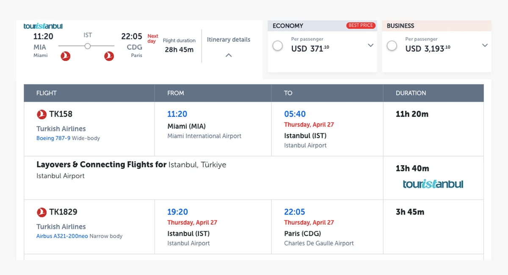Collapse itinerary details with the chevron
The width and height of the screenshot is (508, 275).
pos(229,55)
